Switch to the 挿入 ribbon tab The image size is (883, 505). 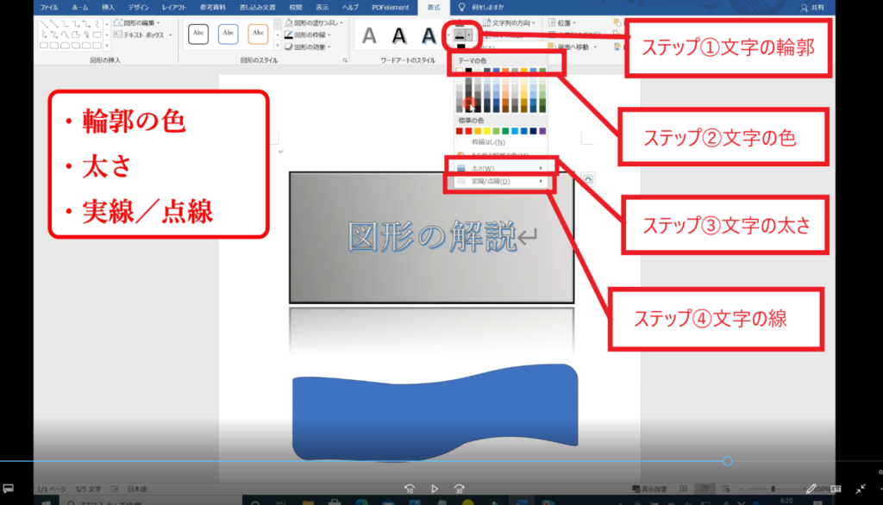point(108,7)
